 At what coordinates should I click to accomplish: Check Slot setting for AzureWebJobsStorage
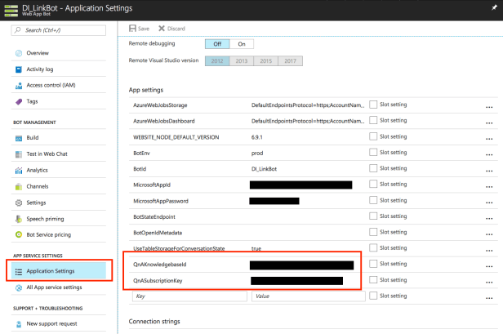[373, 105]
